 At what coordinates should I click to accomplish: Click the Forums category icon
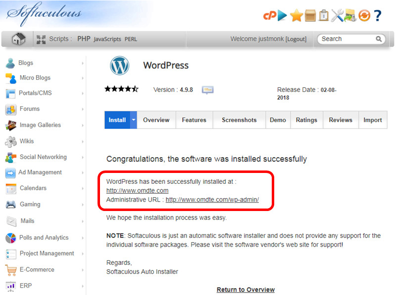click(11, 109)
